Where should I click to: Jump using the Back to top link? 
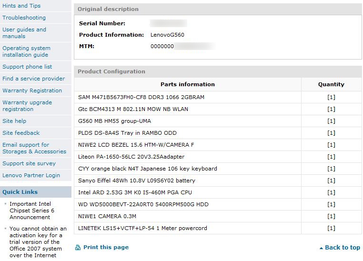pyautogui.click(x=342, y=248)
